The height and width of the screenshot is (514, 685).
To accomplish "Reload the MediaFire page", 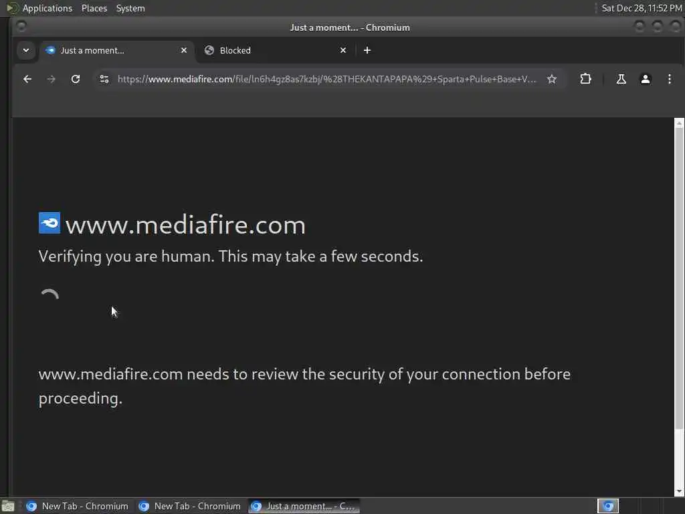I will tap(76, 79).
